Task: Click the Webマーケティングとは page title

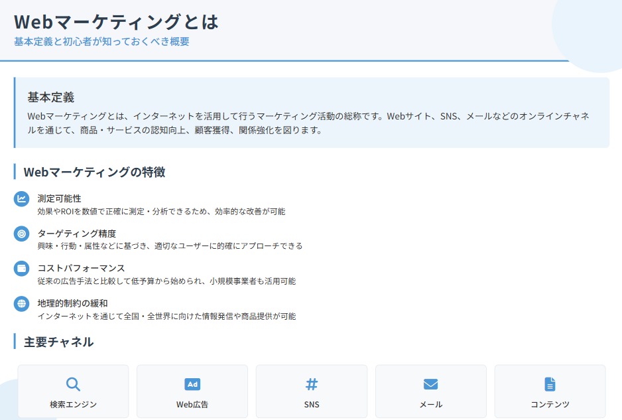Action: point(116,21)
